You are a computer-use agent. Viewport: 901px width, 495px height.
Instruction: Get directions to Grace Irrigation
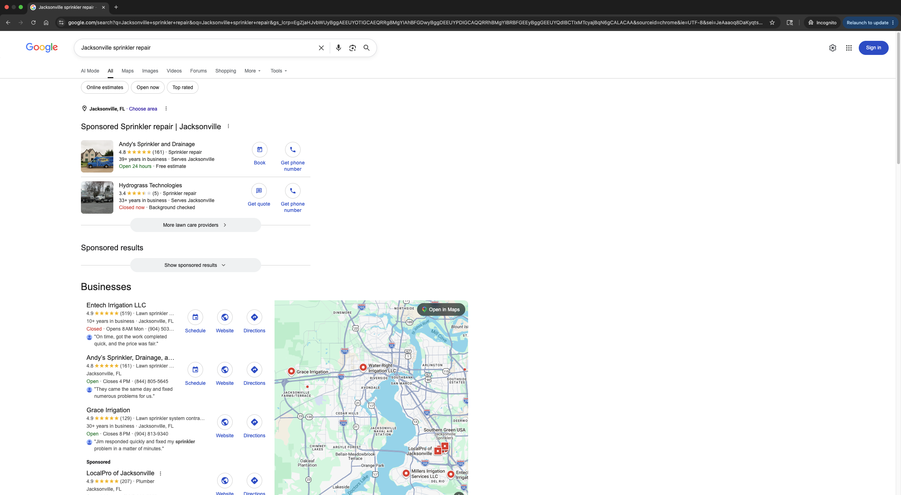[x=254, y=426]
